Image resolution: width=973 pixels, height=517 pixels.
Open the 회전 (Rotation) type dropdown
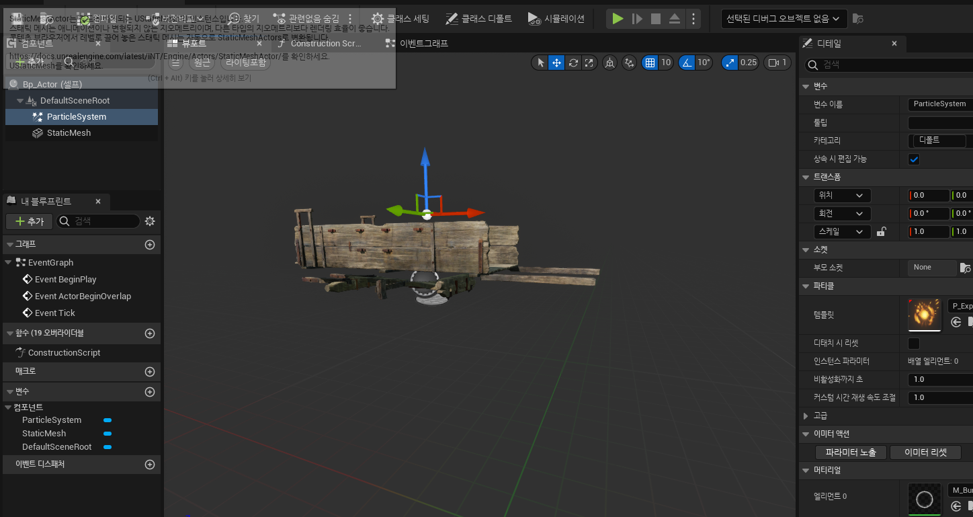point(842,214)
